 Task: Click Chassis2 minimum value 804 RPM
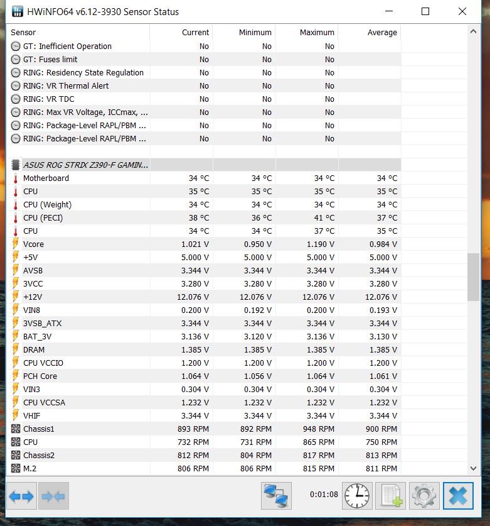tap(256, 455)
